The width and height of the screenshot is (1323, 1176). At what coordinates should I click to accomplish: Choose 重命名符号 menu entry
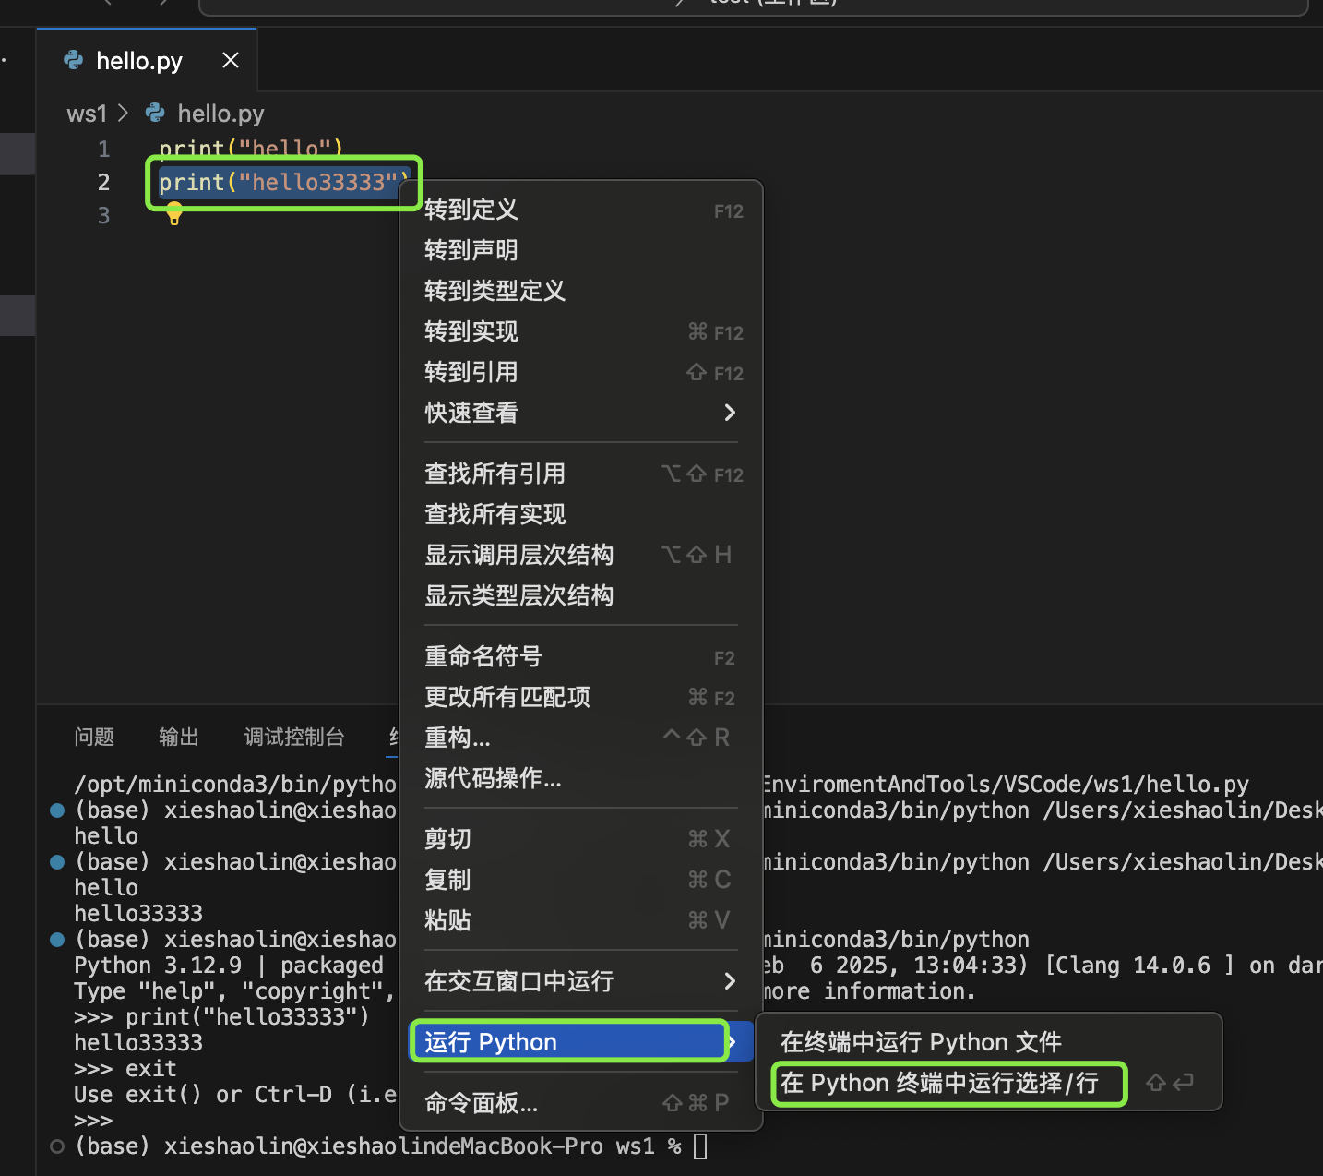[583, 656]
